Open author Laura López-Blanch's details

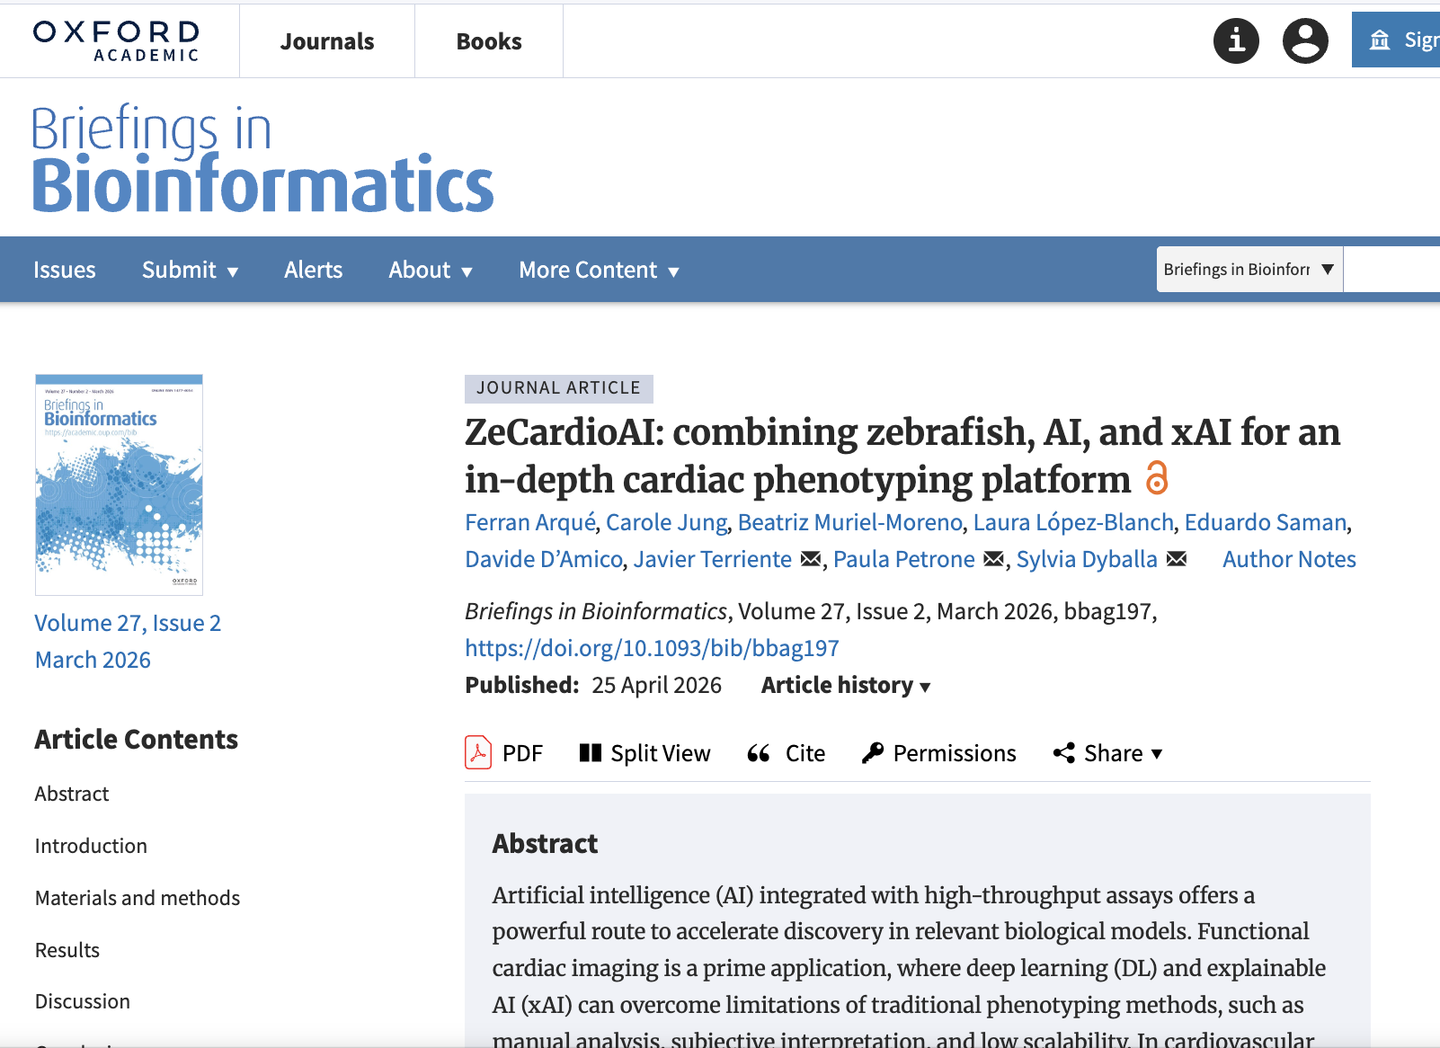tap(1073, 522)
